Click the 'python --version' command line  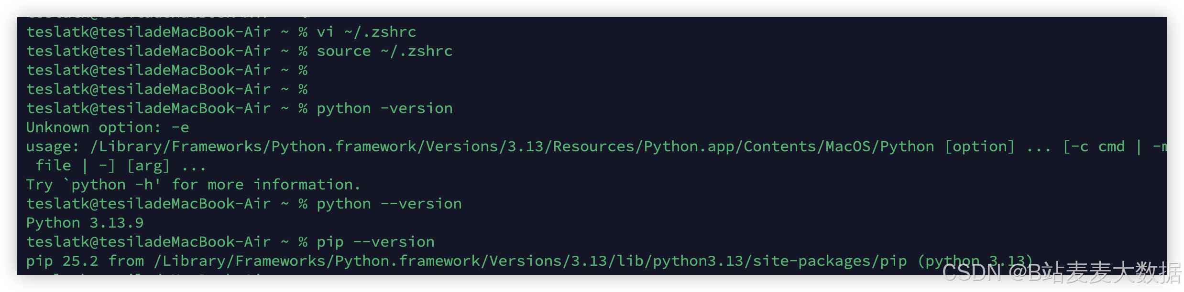tap(244, 204)
